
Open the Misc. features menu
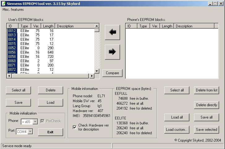(13, 10)
